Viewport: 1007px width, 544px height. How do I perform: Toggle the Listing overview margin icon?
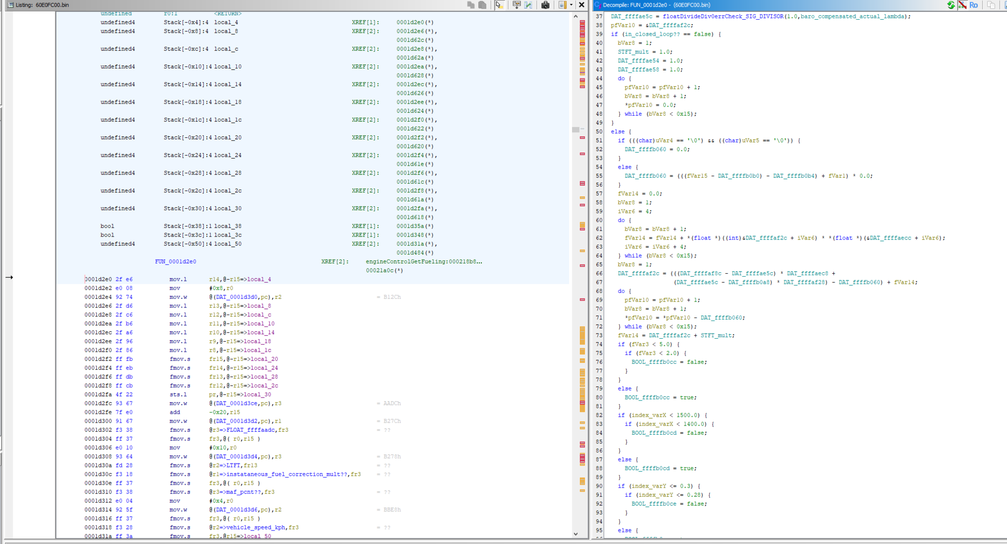point(562,5)
